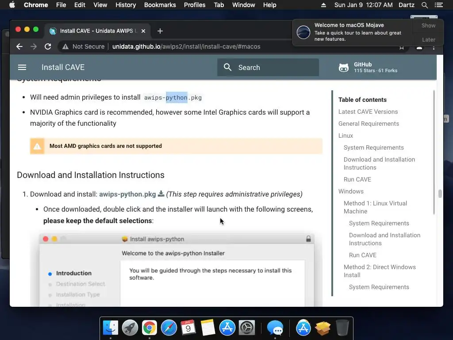Viewport: 453px width, 340px height.
Task: Open App Store from the dock
Action: click(227, 328)
